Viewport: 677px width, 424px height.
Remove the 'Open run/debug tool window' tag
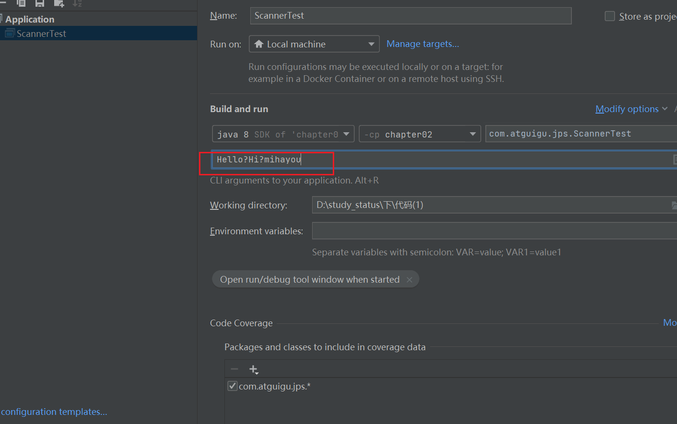(x=409, y=280)
